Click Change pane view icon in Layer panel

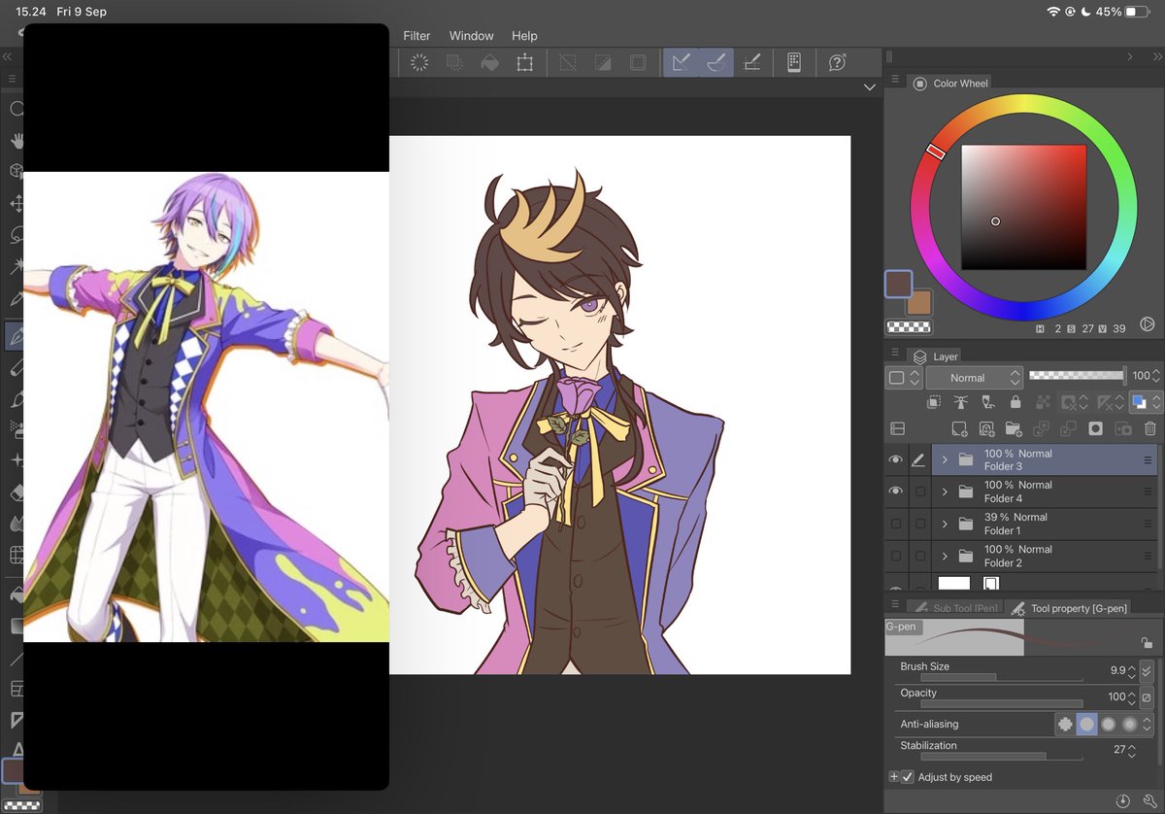pos(898,428)
